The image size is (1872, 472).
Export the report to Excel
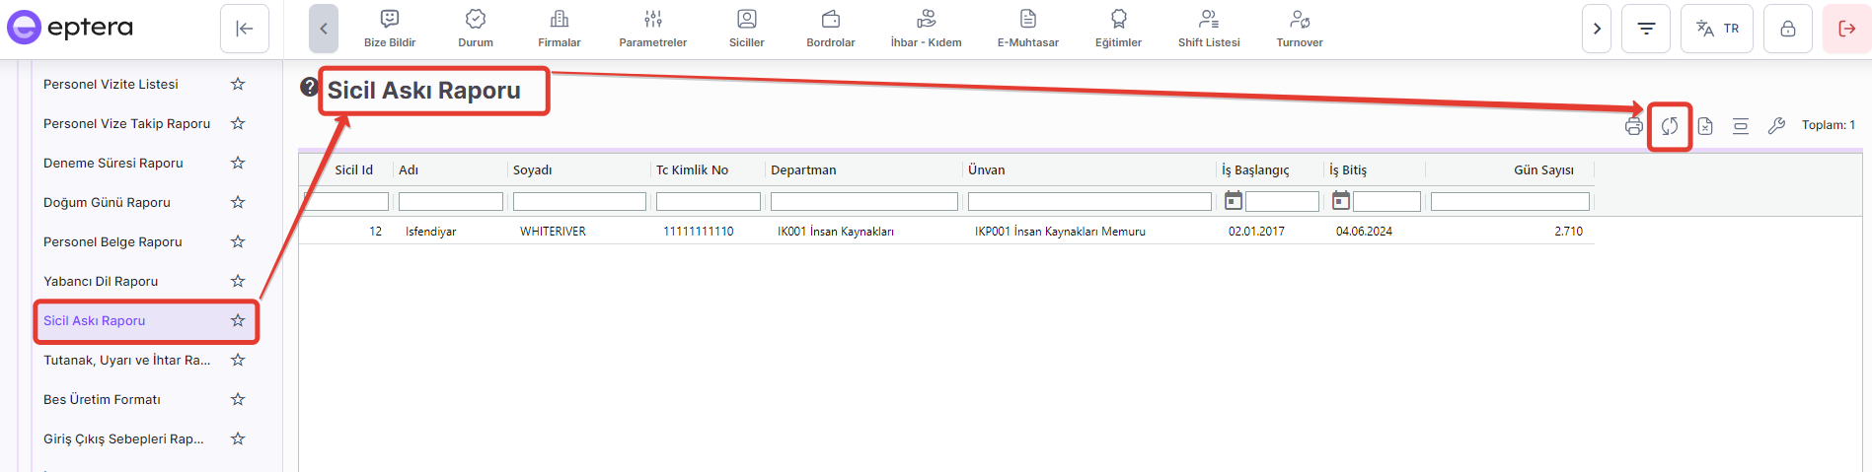click(x=1705, y=126)
